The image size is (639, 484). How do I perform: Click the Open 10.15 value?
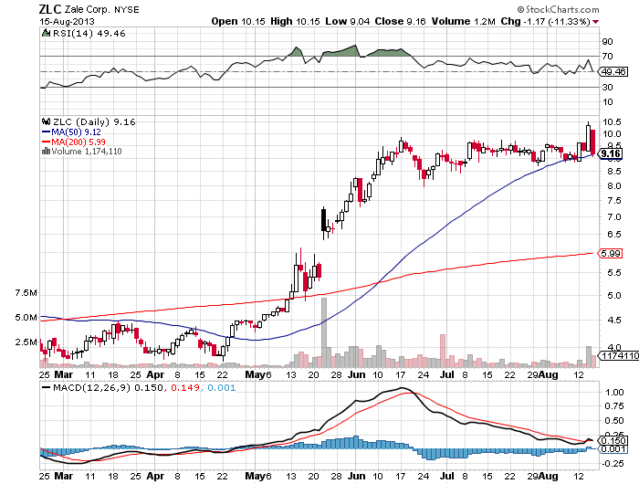pyautogui.click(x=238, y=21)
